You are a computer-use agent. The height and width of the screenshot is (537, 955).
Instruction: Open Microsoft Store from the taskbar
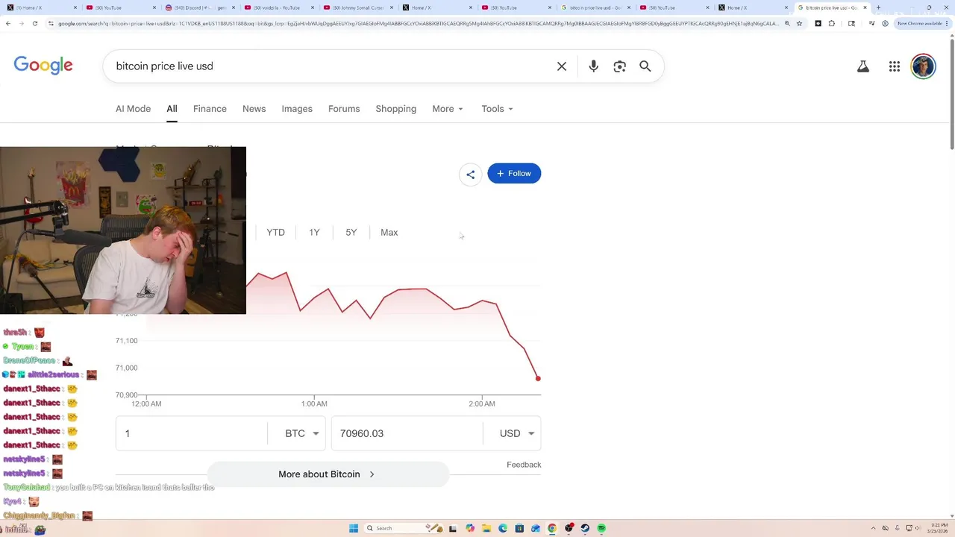pos(519,528)
